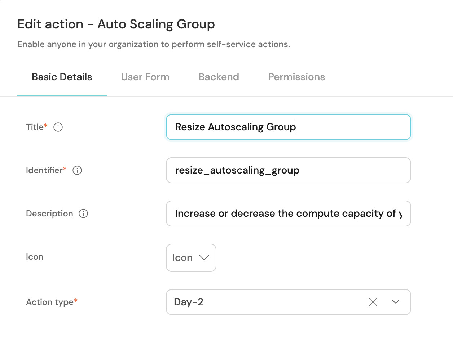Image resolution: width=453 pixels, height=337 pixels.
Task: Click the Edit action - Auto Scaling Group heading
Action: [116, 24]
